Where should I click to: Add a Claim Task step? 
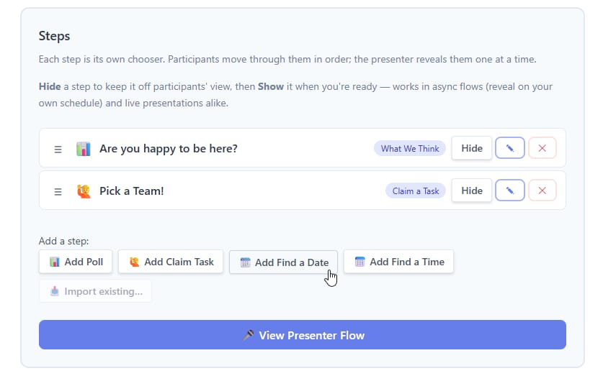tap(171, 262)
